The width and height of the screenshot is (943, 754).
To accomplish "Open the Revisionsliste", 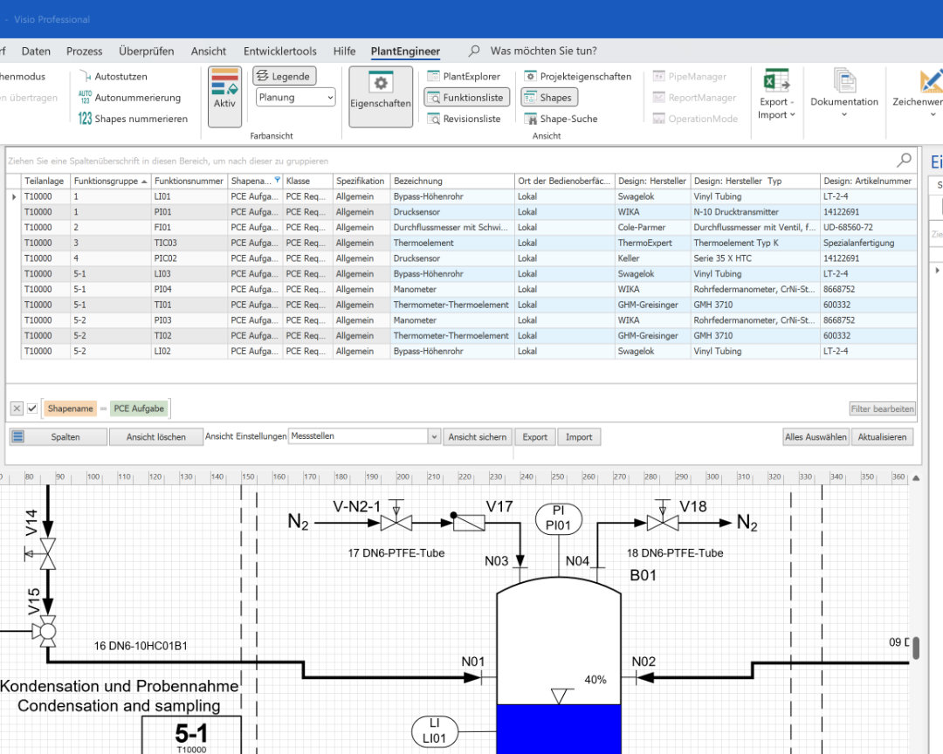I will coord(465,119).
